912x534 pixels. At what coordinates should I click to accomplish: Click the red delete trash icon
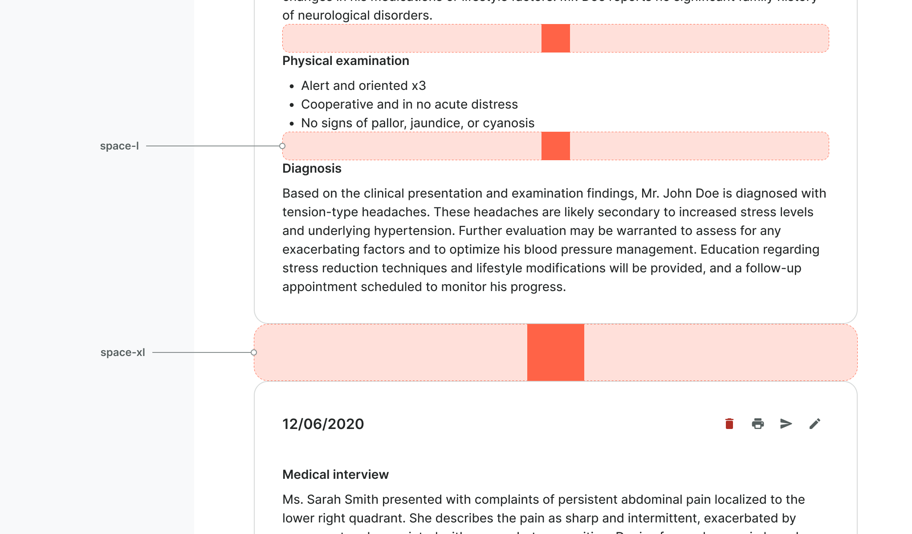click(729, 424)
